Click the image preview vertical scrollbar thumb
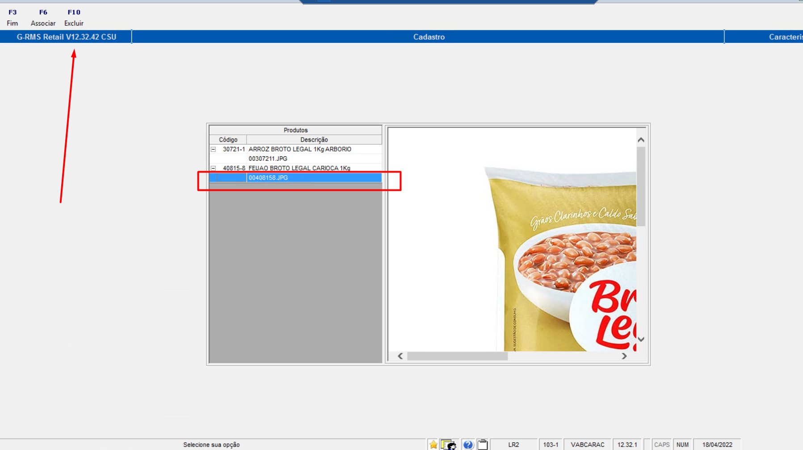The height and width of the screenshot is (450, 803). pyautogui.click(x=641, y=186)
